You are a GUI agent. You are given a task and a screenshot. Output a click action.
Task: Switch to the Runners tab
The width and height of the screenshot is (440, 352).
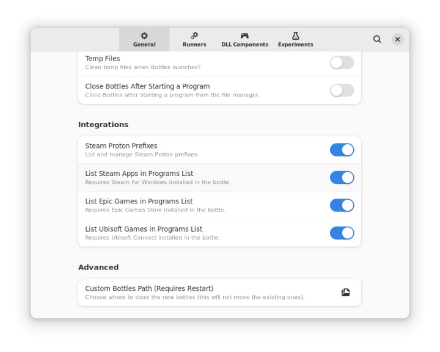[194, 40]
